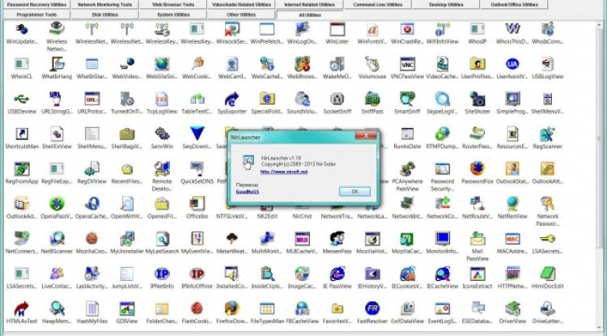607x336 pixels.
Task: Open the MACAddressView utility
Action: pyautogui.click(x=512, y=239)
